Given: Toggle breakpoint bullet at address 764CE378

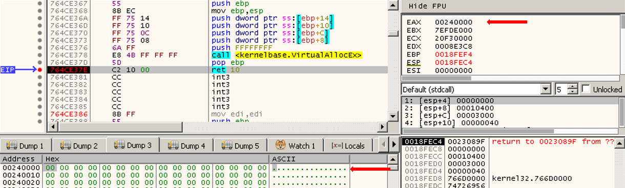Looking at the screenshot, I should tap(39, 55).
